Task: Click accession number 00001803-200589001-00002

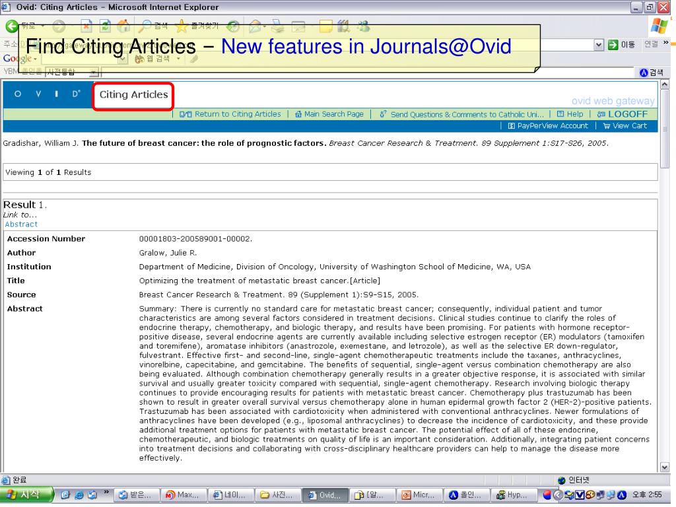Action: coord(195,239)
